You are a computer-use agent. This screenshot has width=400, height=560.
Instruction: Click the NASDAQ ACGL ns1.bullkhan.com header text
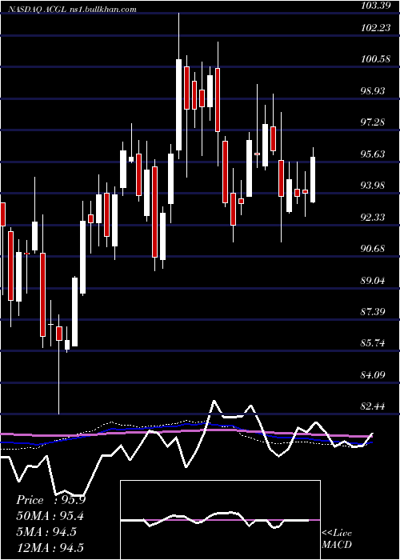tap(74, 10)
